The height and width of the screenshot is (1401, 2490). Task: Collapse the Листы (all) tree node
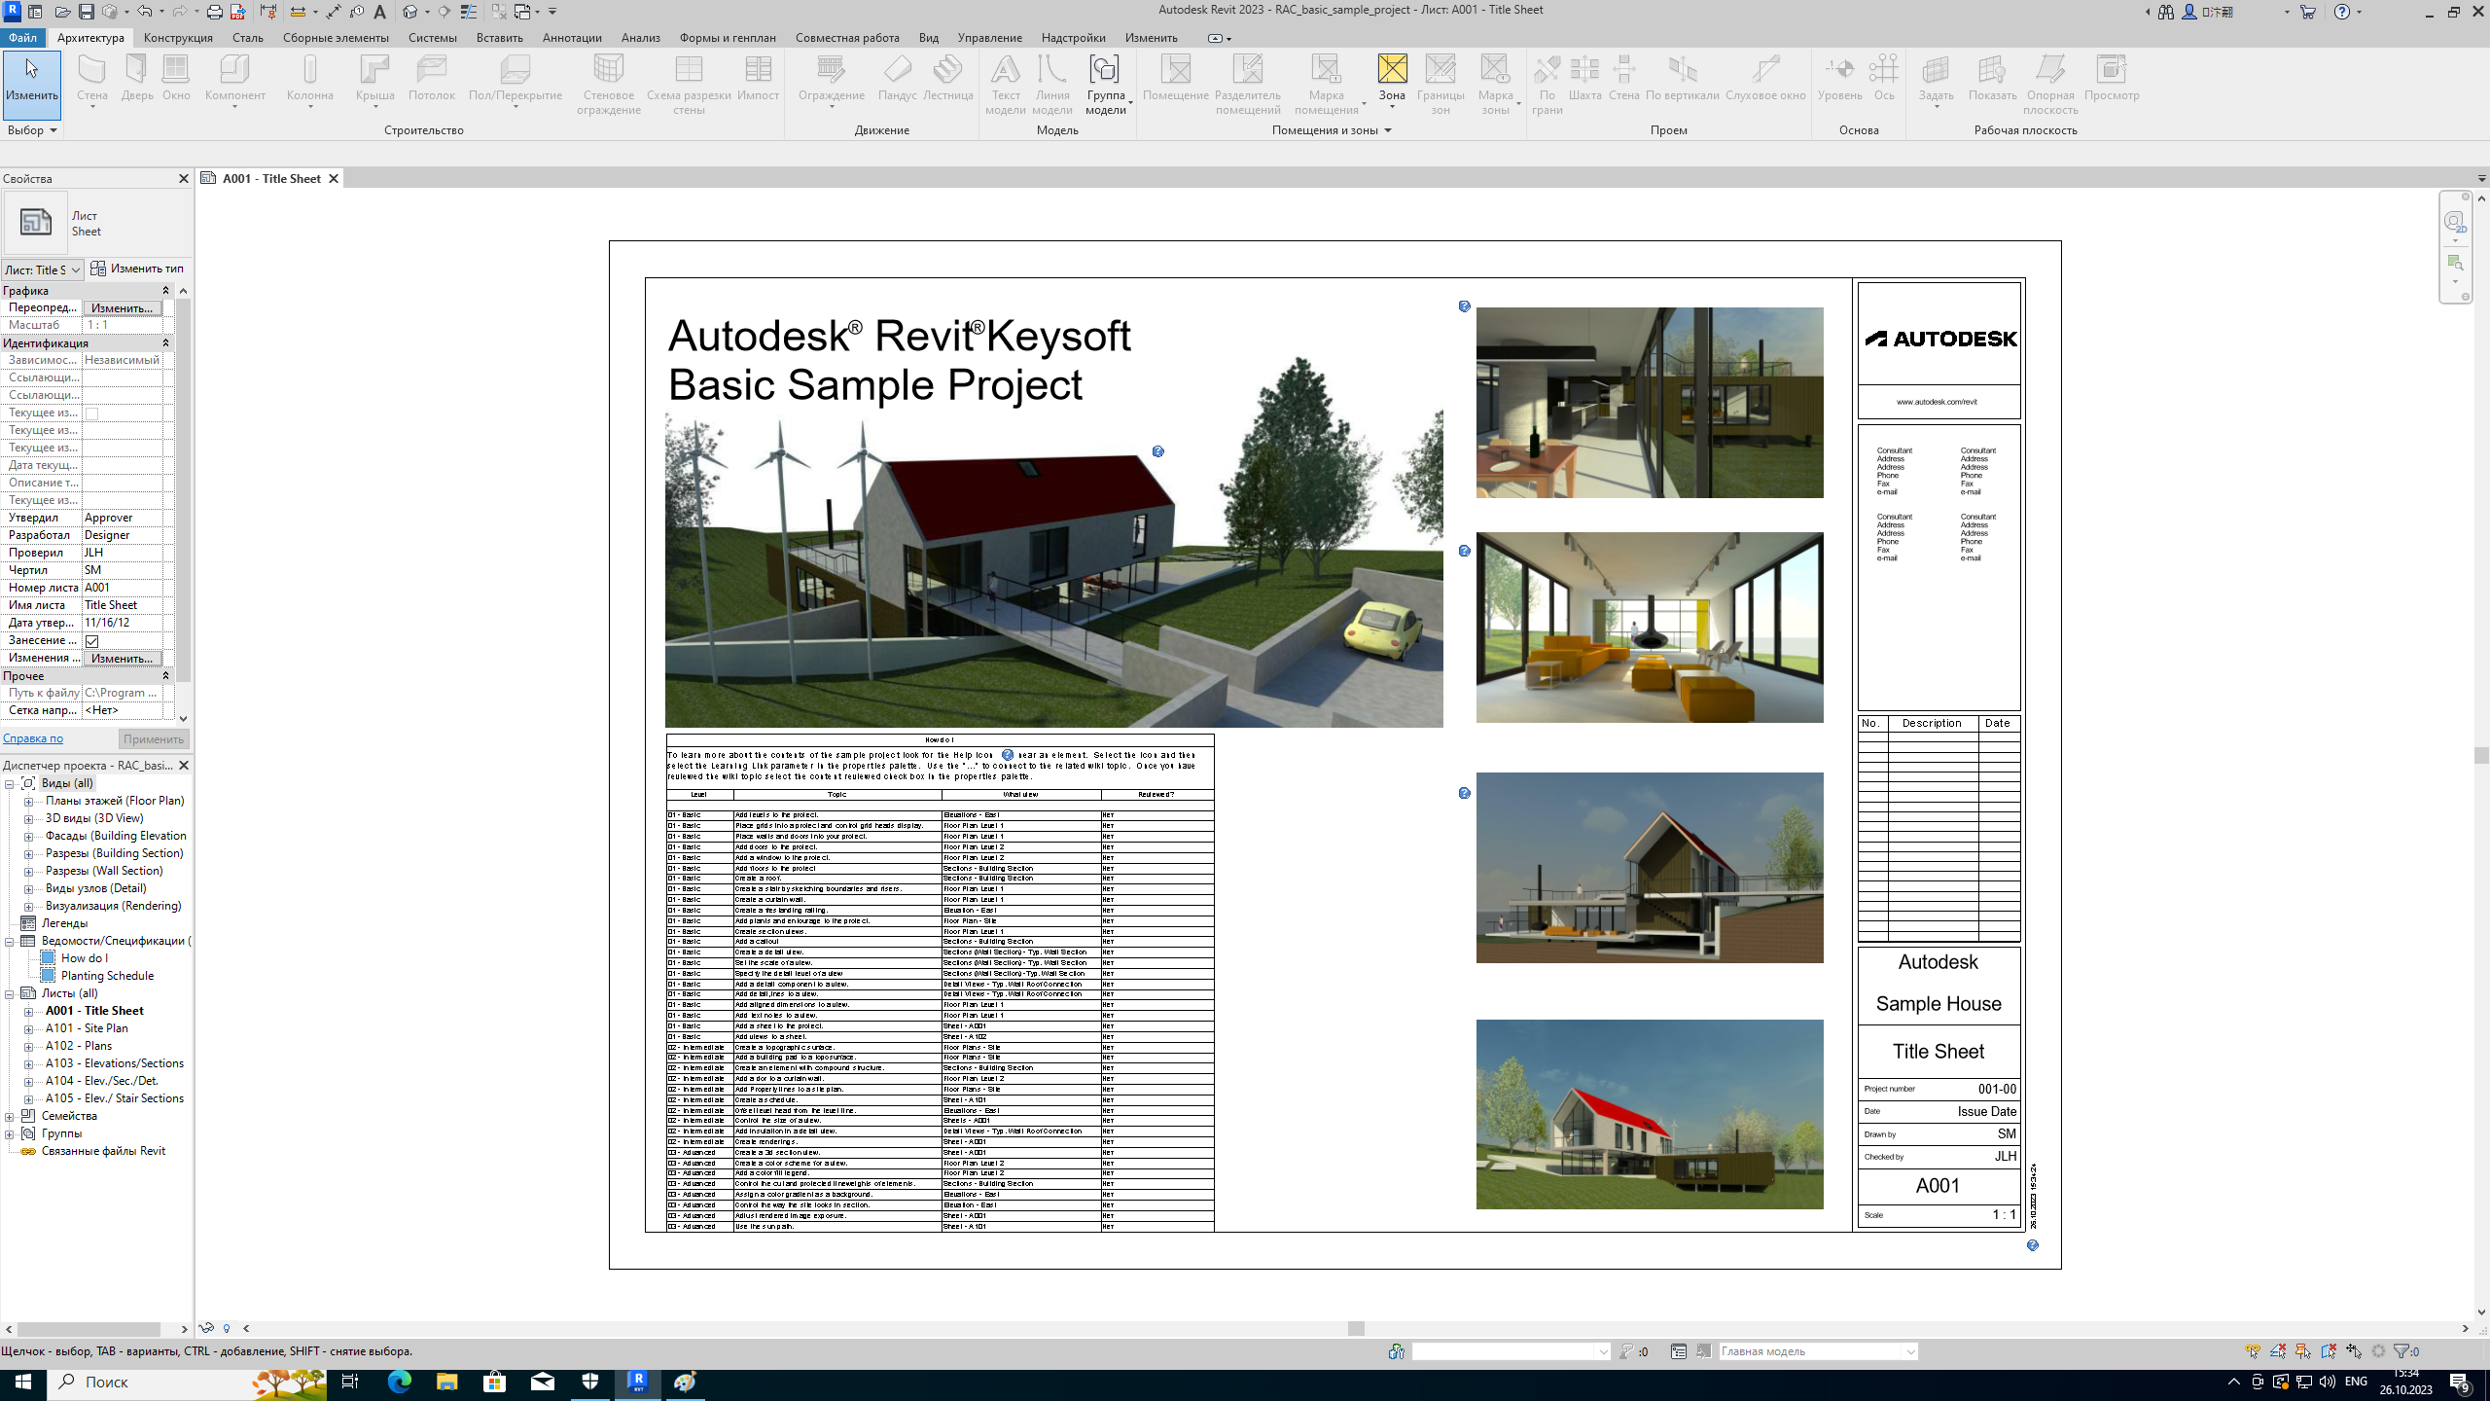[x=9, y=994]
